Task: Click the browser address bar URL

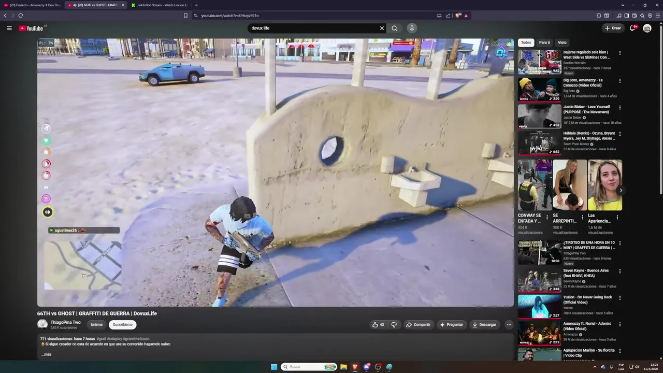Action: [x=230, y=16]
